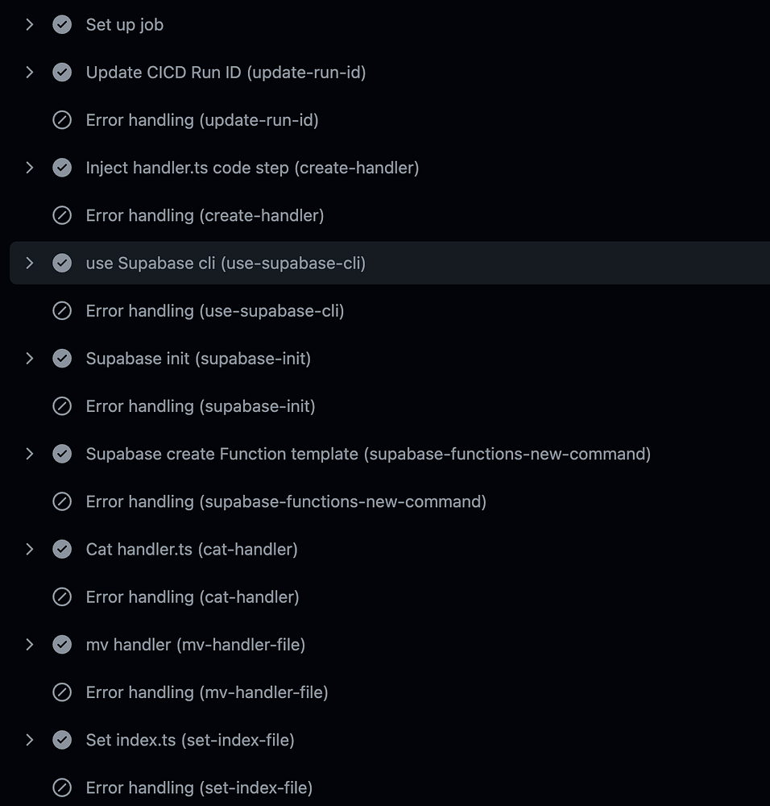Viewport: 770px width, 806px height.
Task: Click success icon for Inject handler.ts code step
Action: point(62,168)
